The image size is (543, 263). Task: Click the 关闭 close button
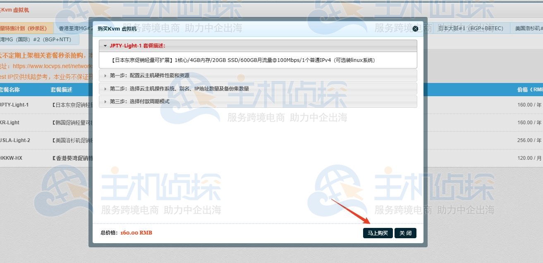pyautogui.click(x=405, y=233)
